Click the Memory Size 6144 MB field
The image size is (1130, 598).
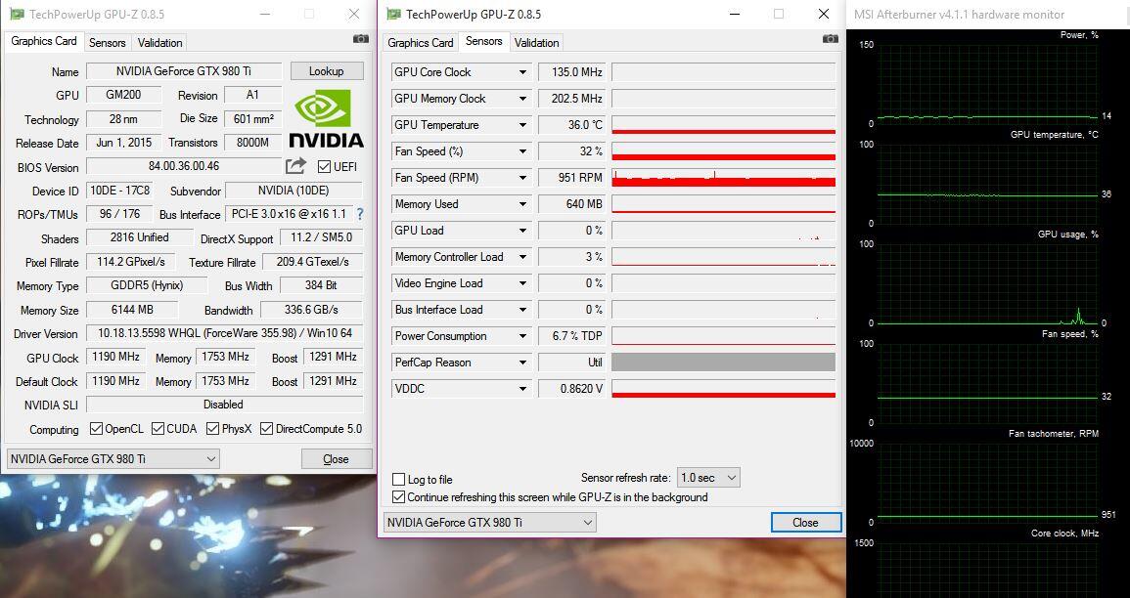click(x=132, y=310)
